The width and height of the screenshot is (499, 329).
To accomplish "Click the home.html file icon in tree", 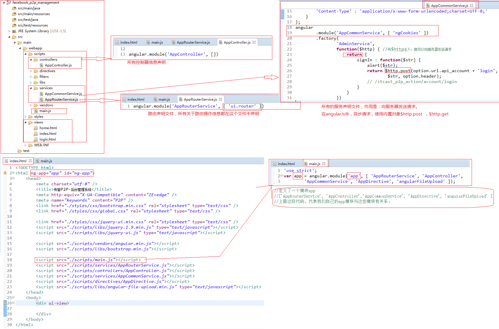I will tap(36, 128).
